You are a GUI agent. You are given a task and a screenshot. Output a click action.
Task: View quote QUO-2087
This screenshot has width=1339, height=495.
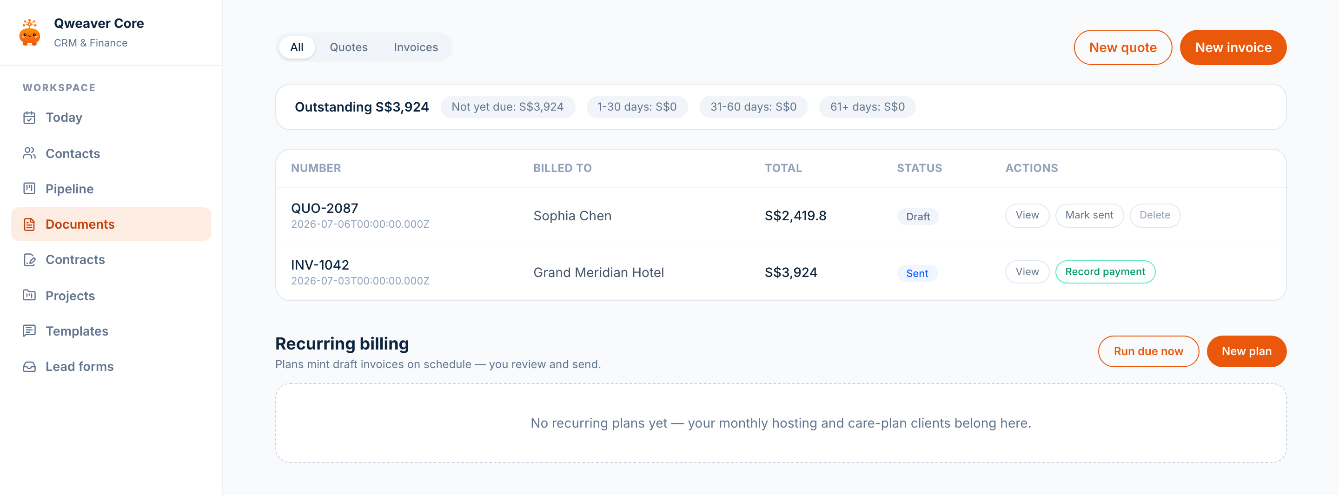point(1027,215)
